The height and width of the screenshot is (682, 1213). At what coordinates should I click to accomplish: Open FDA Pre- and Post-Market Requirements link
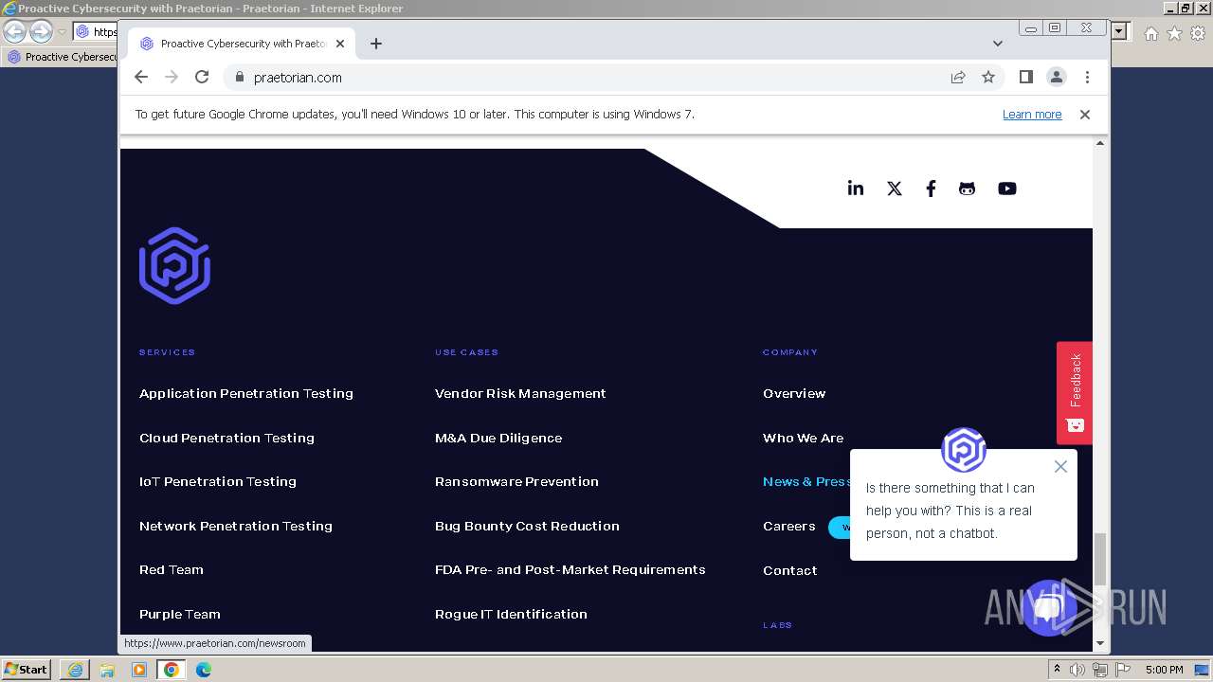570,569
